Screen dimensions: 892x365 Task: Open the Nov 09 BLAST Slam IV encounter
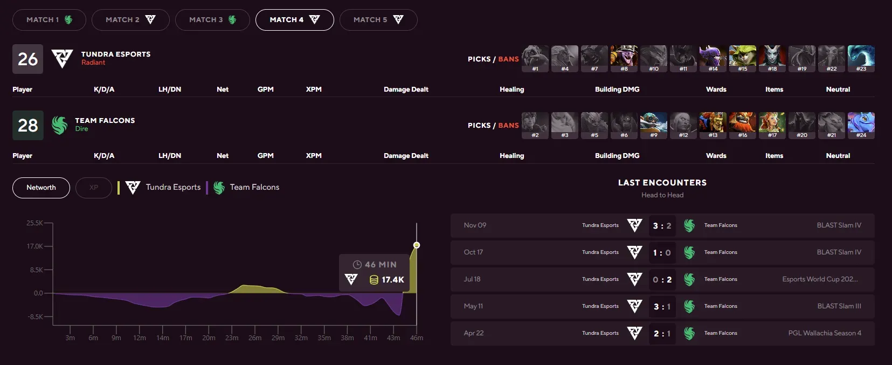click(662, 225)
